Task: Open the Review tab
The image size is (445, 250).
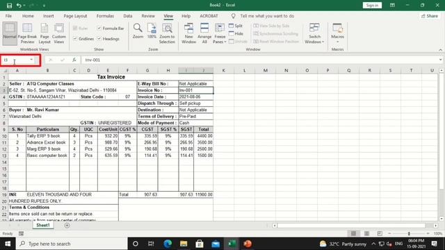Action: tap(148, 16)
